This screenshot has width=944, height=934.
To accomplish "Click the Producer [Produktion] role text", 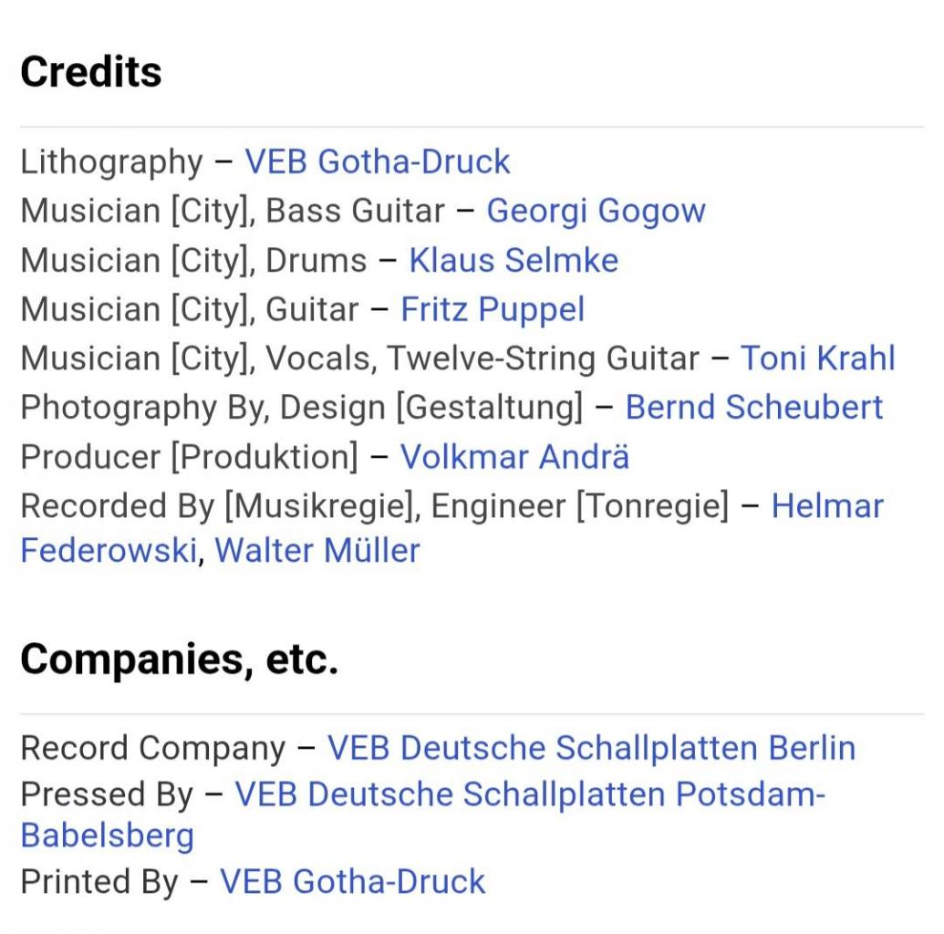I will point(189,457).
